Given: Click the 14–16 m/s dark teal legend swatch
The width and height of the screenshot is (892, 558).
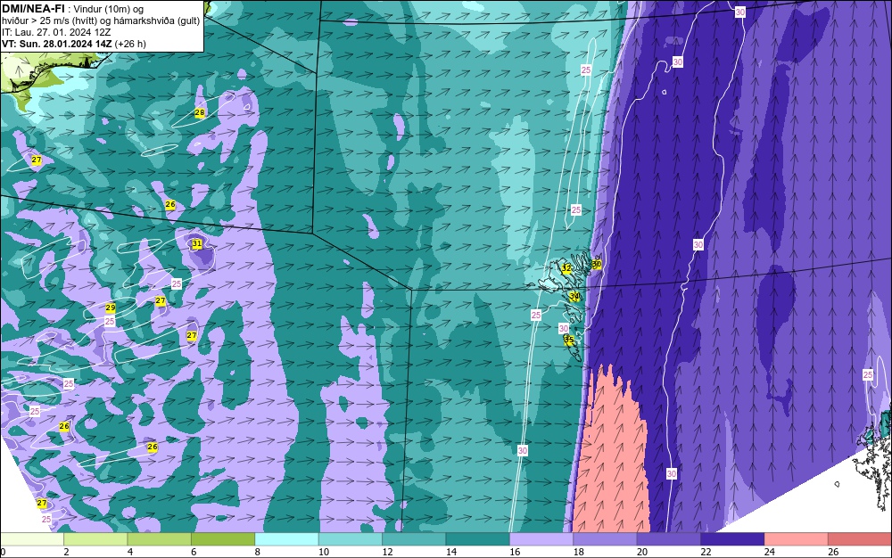Looking at the screenshot, I should [x=478, y=539].
